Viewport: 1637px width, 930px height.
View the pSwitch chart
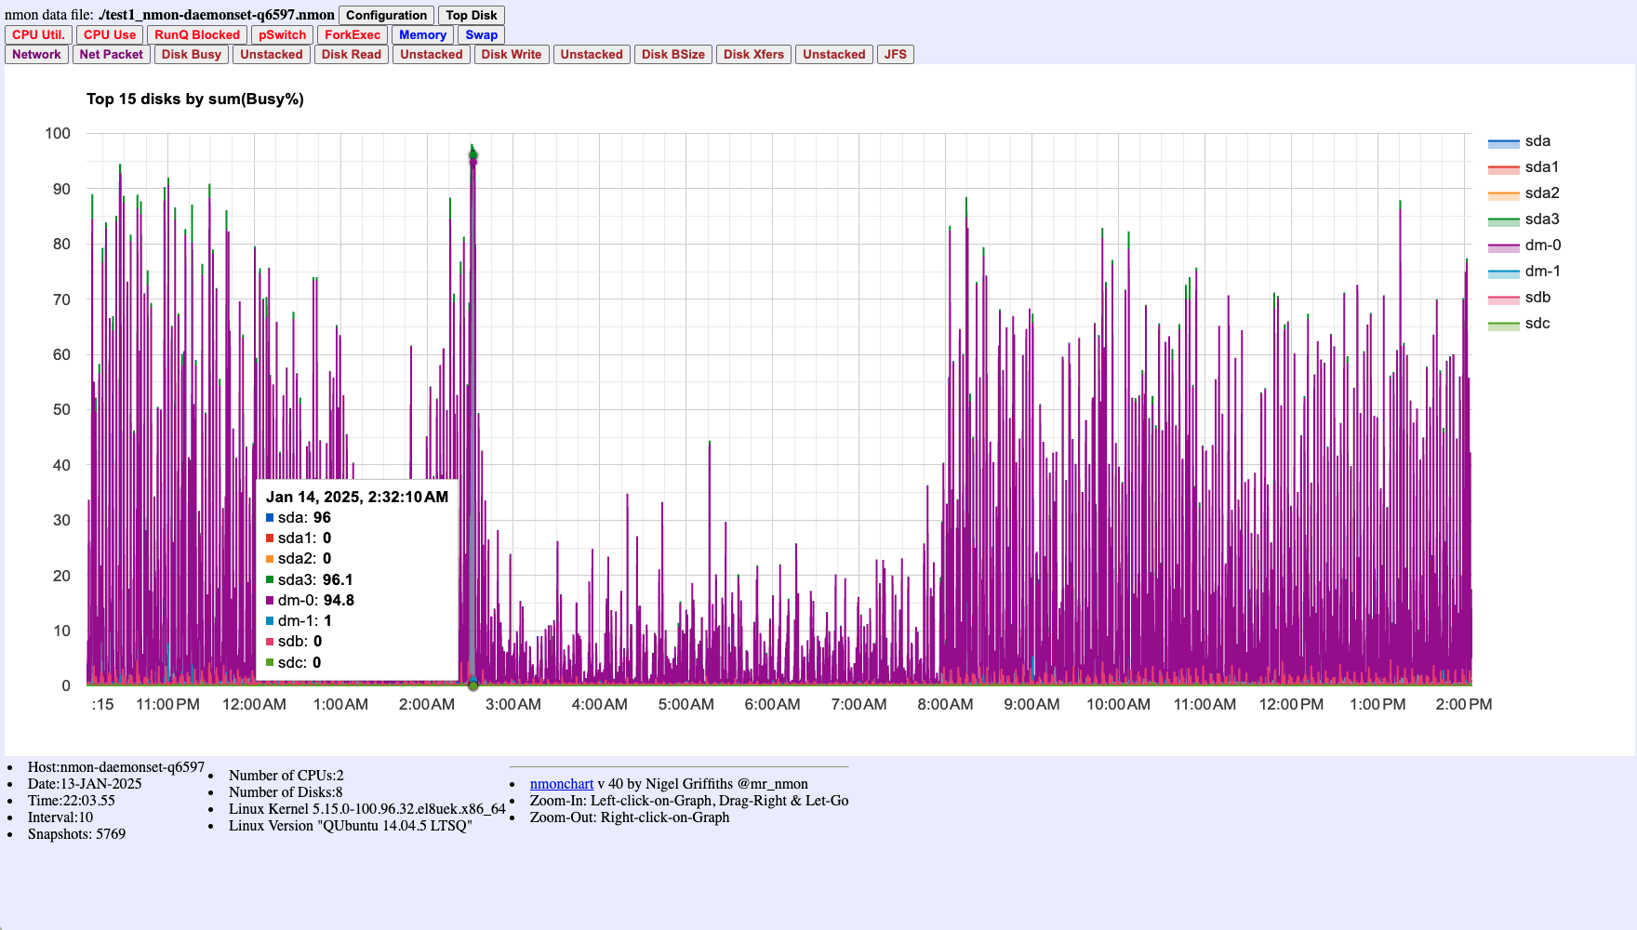[x=282, y=34]
